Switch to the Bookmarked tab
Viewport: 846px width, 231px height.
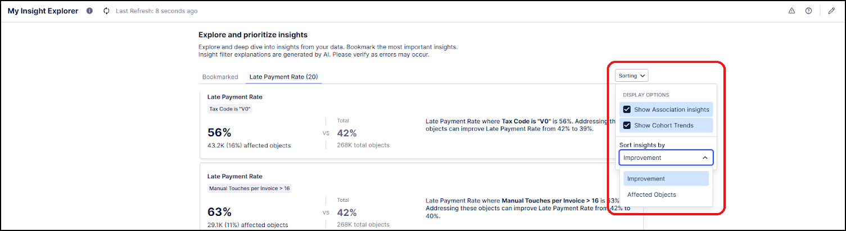[x=220, y=77]
